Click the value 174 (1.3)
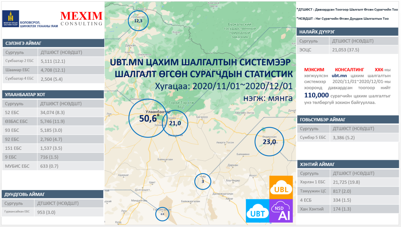 coord(342,209)
